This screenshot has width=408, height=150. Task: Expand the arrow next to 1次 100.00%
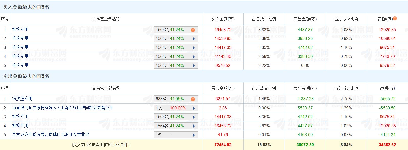pyautogui.click(x=194, y=108)
